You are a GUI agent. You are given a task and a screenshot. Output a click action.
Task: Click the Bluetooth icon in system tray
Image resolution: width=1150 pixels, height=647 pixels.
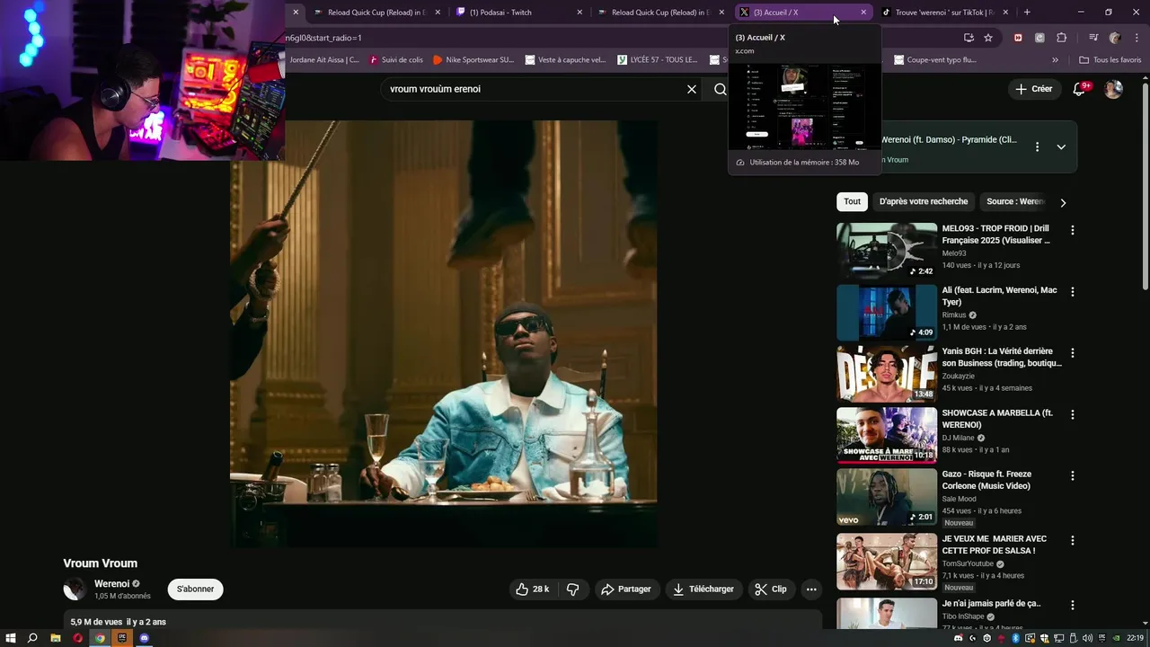(1015, 638)
